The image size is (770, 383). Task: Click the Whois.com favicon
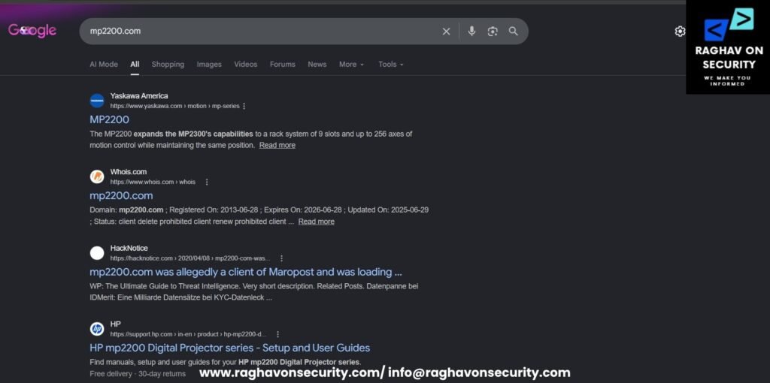coord(97,176)
